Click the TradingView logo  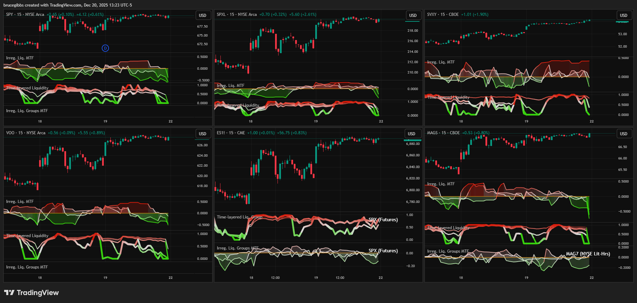tap(31, 293)
